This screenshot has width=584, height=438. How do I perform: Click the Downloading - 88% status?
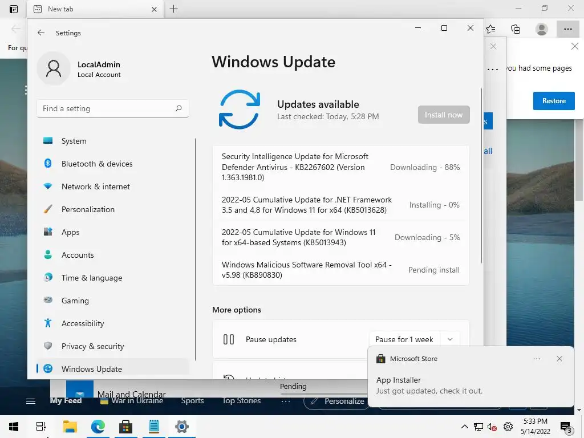(x=424, y=167)
